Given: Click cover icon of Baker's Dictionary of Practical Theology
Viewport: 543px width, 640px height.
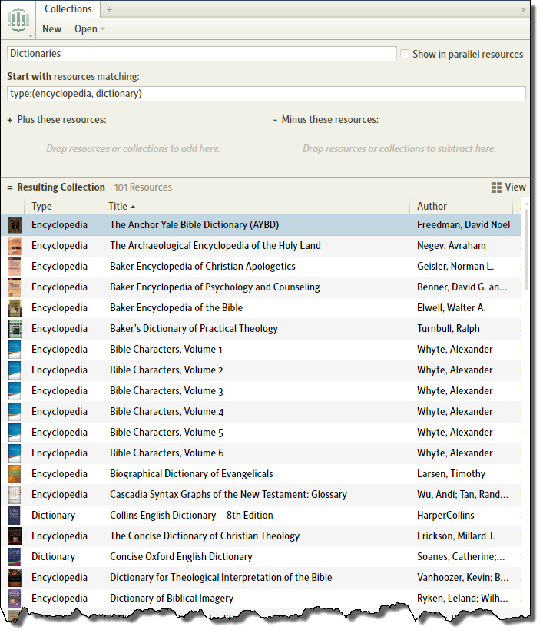Looking at the screenshot, I should [x=15, y=330].
